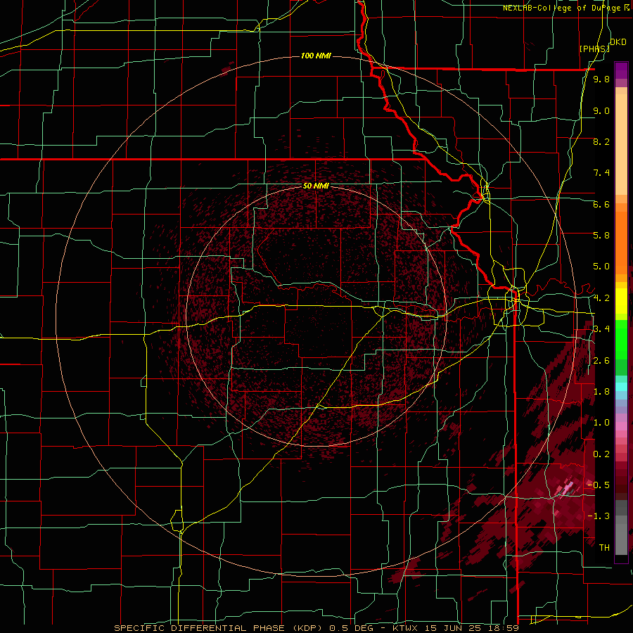Click the -1.3 scale value
The height and width of the screenshot is (633, 633).
point(599,516)
